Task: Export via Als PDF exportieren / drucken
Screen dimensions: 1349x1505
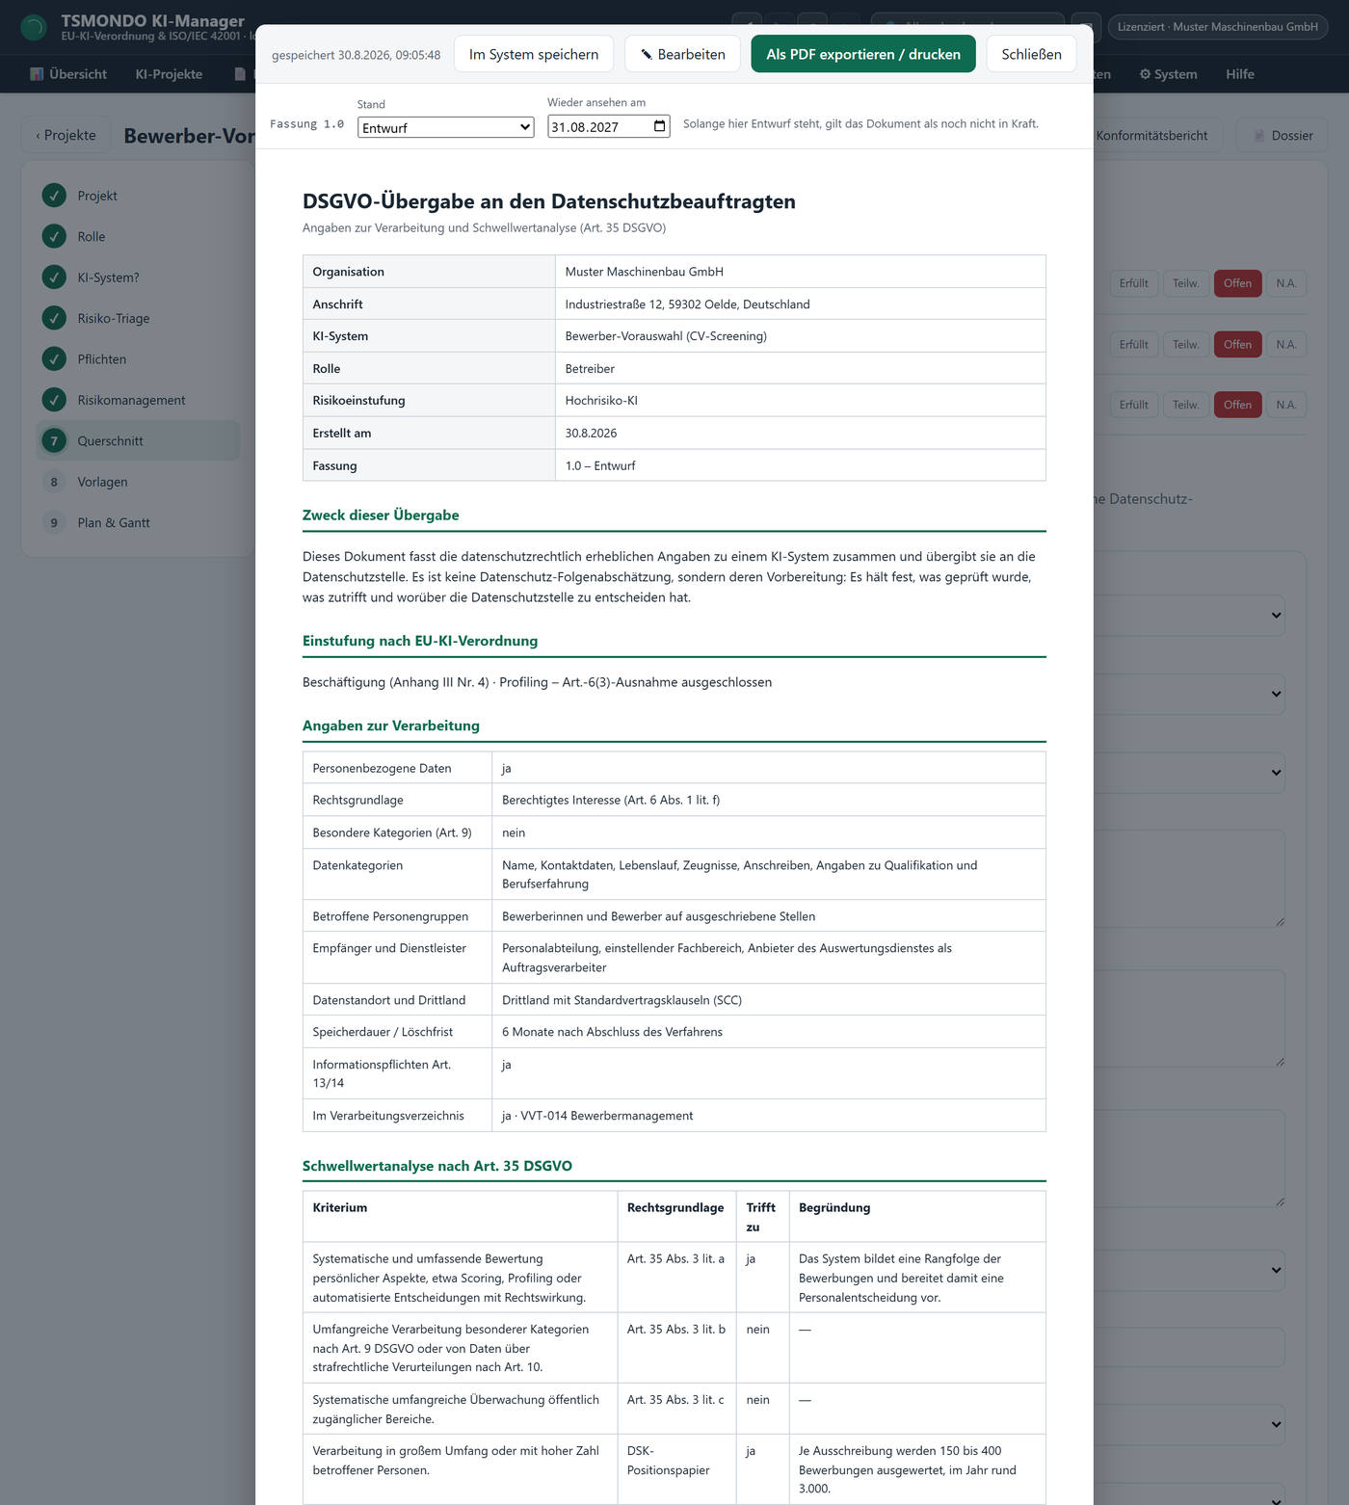Action: click(863, 54)
